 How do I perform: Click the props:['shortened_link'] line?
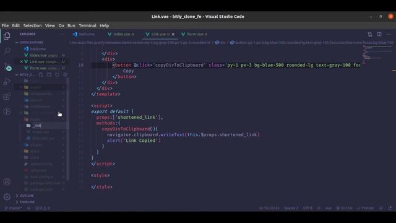(x=129, y=117)
